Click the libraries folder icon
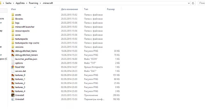 (13, 19)
